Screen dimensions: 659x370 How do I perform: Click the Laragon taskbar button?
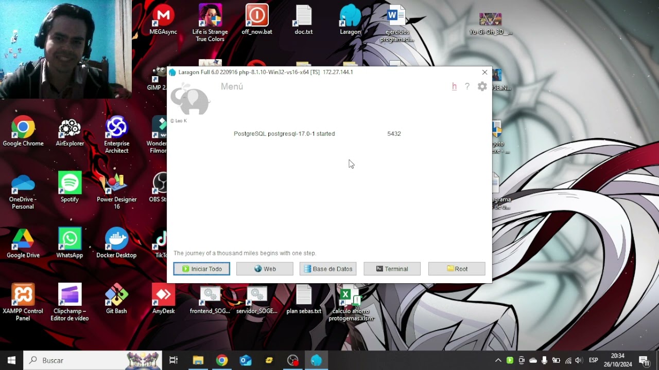[317, 360]
